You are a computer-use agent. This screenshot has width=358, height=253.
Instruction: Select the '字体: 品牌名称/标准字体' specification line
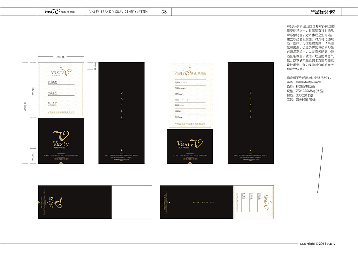(304, 82)
